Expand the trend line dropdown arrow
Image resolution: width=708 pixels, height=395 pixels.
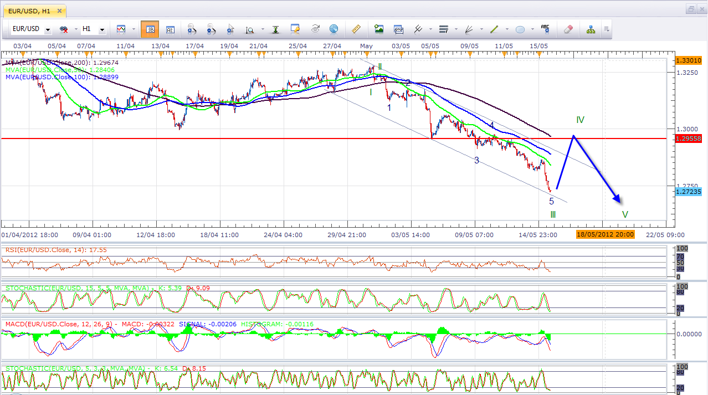click(507, 29)
